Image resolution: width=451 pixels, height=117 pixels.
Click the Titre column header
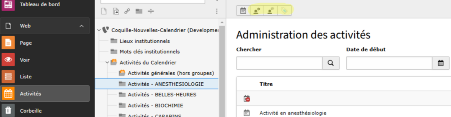click(x=266, y=84)
